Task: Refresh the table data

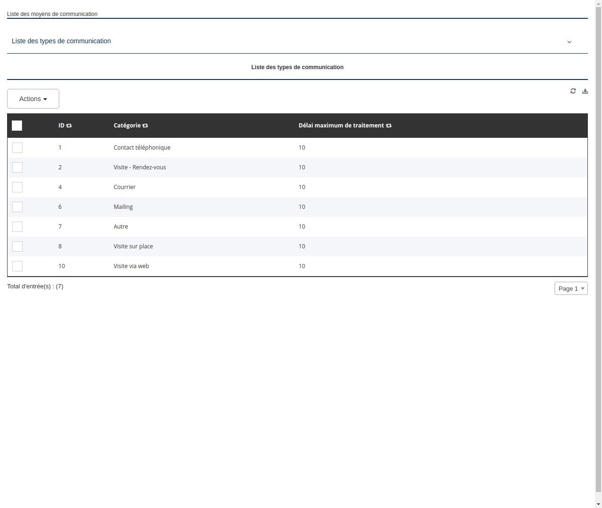Action: (x=573, y=91)
